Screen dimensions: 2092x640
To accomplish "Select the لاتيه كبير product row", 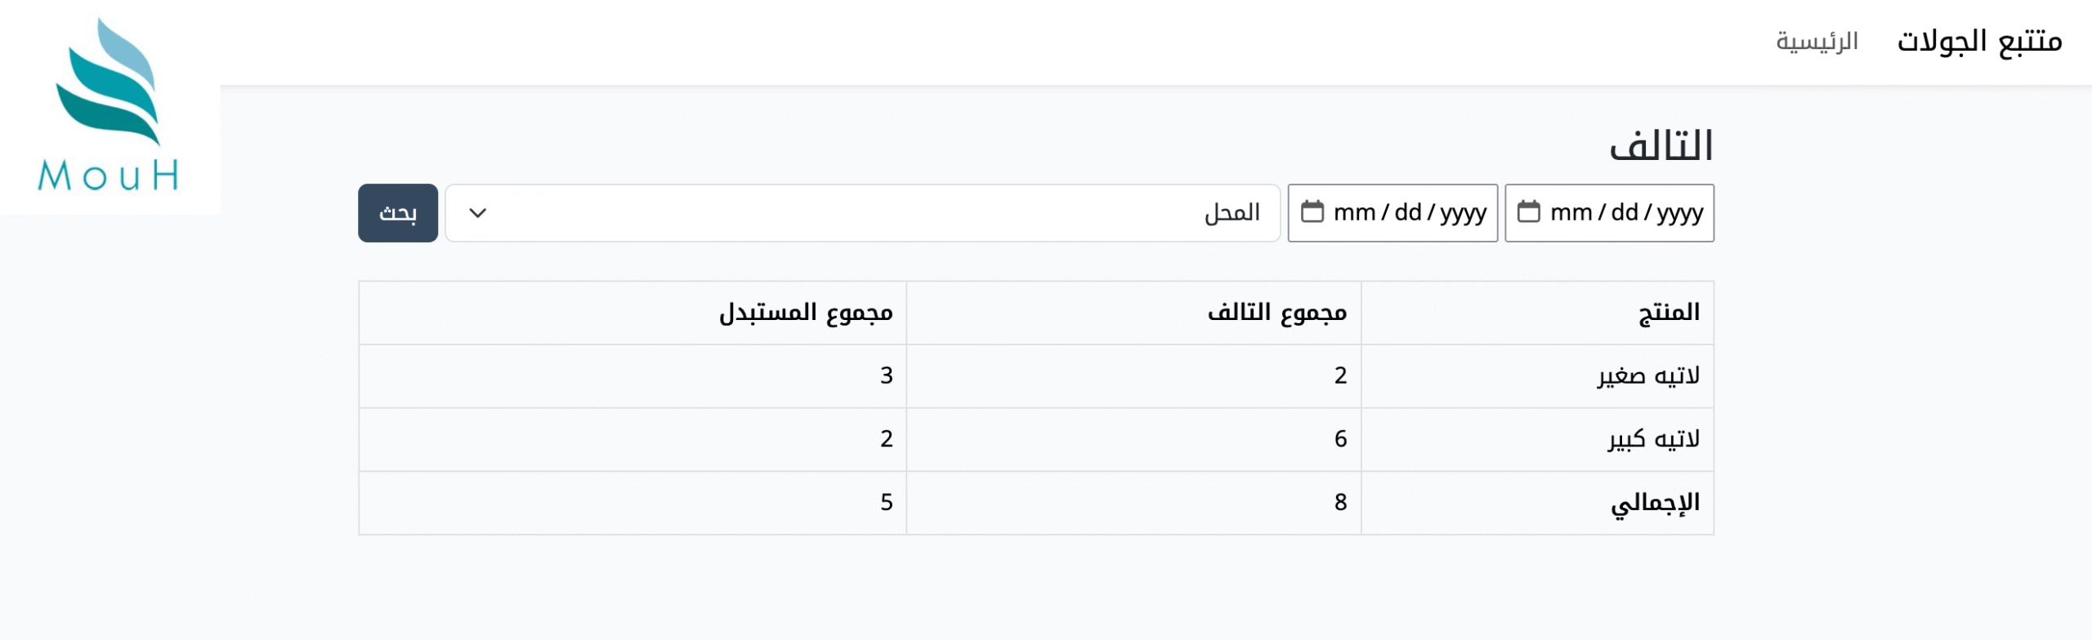I will click(1653, 440).
